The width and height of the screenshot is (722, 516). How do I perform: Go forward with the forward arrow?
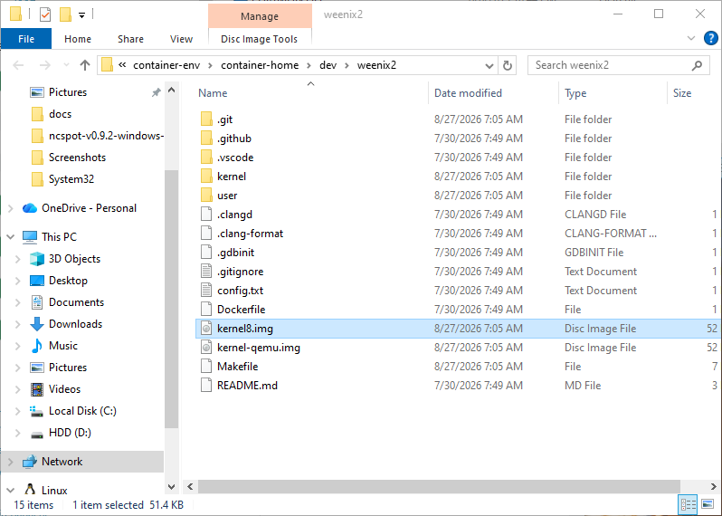[44, 65]
